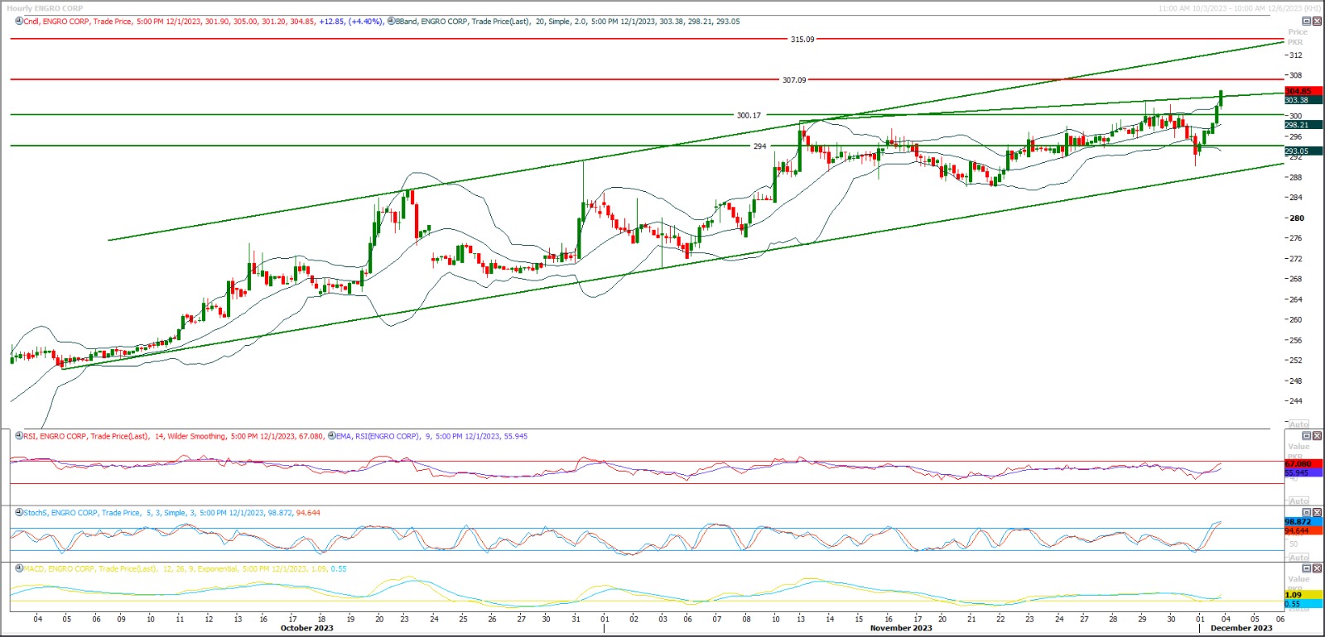Screen dimensions: 1325x637
Task: Click the chart date range text at top right
Action: click(1240, 8)
